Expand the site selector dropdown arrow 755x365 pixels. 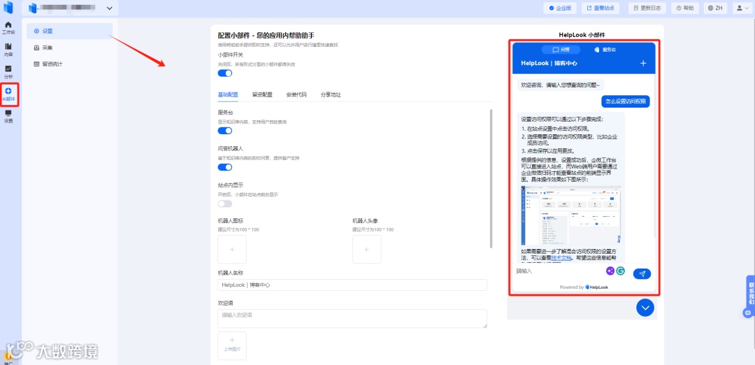point(109,8)
